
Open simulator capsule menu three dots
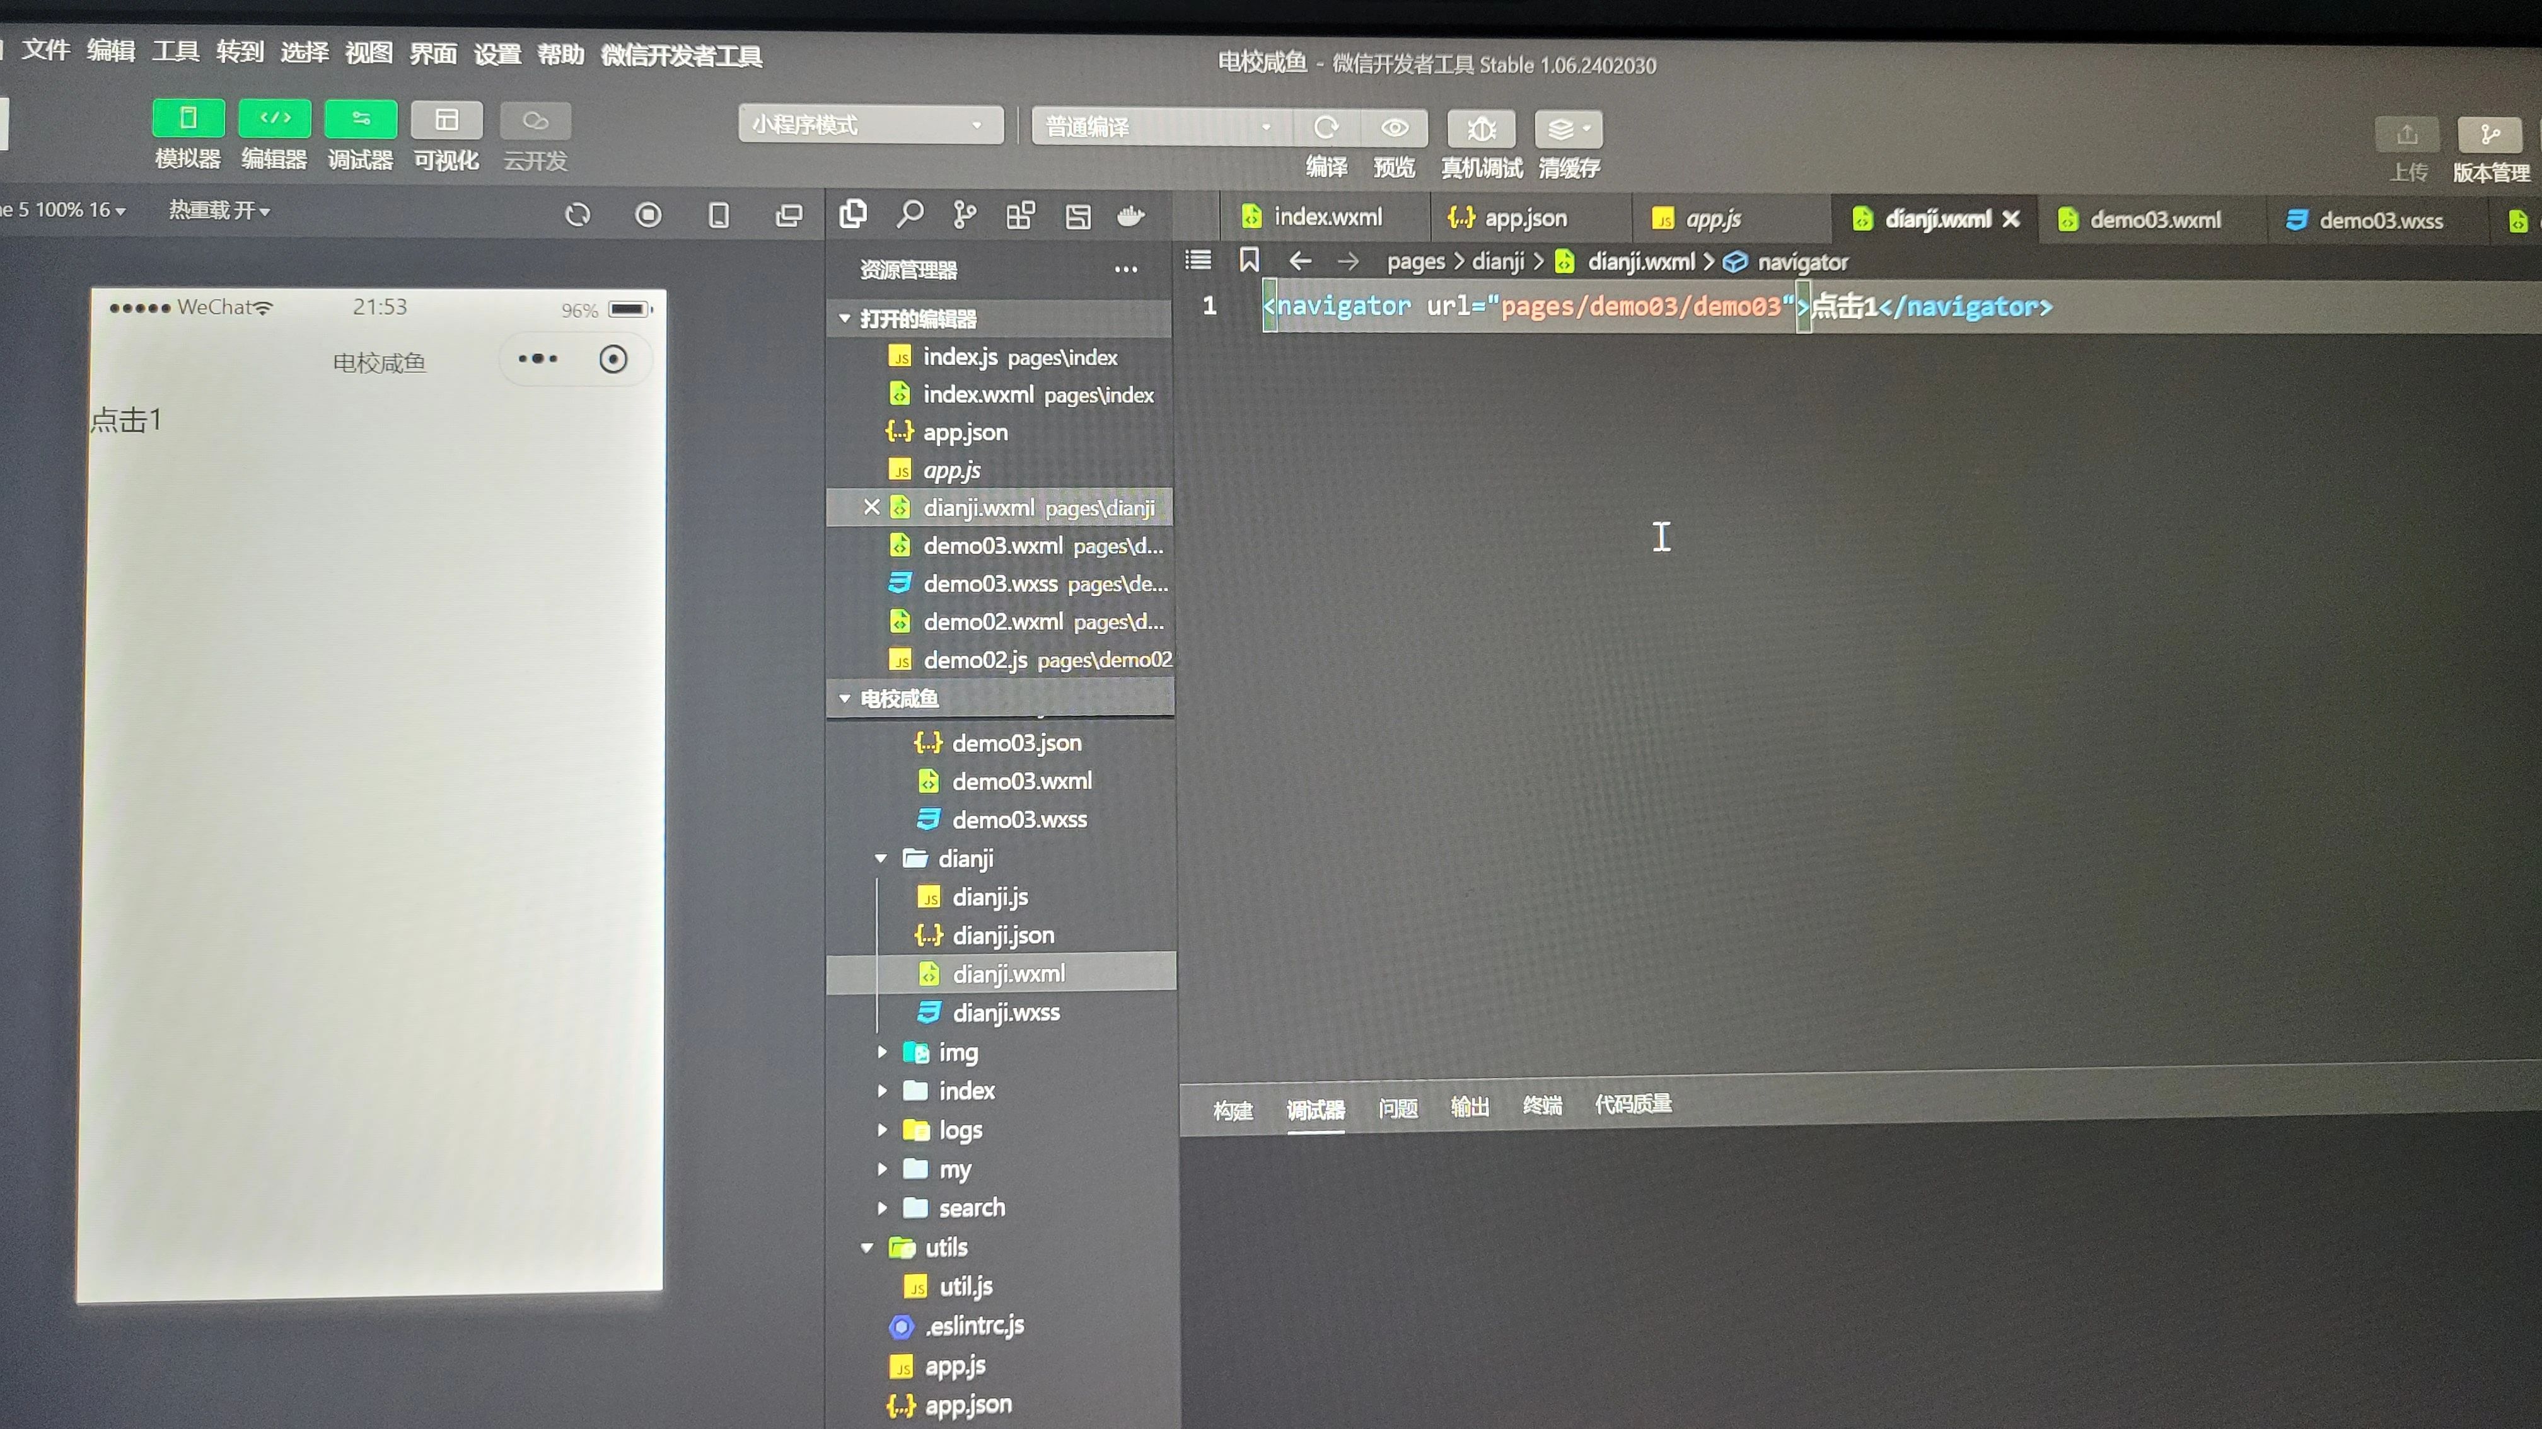click(x=538, y=359)
